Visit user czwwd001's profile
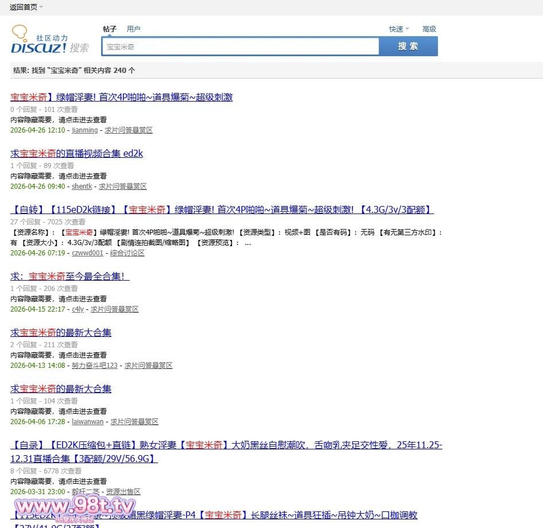The width and height of the screenshot is (543, 528). (x=87, y=253)
